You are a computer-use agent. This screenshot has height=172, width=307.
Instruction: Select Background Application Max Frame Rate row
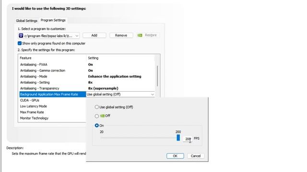(x=52, y=94)
